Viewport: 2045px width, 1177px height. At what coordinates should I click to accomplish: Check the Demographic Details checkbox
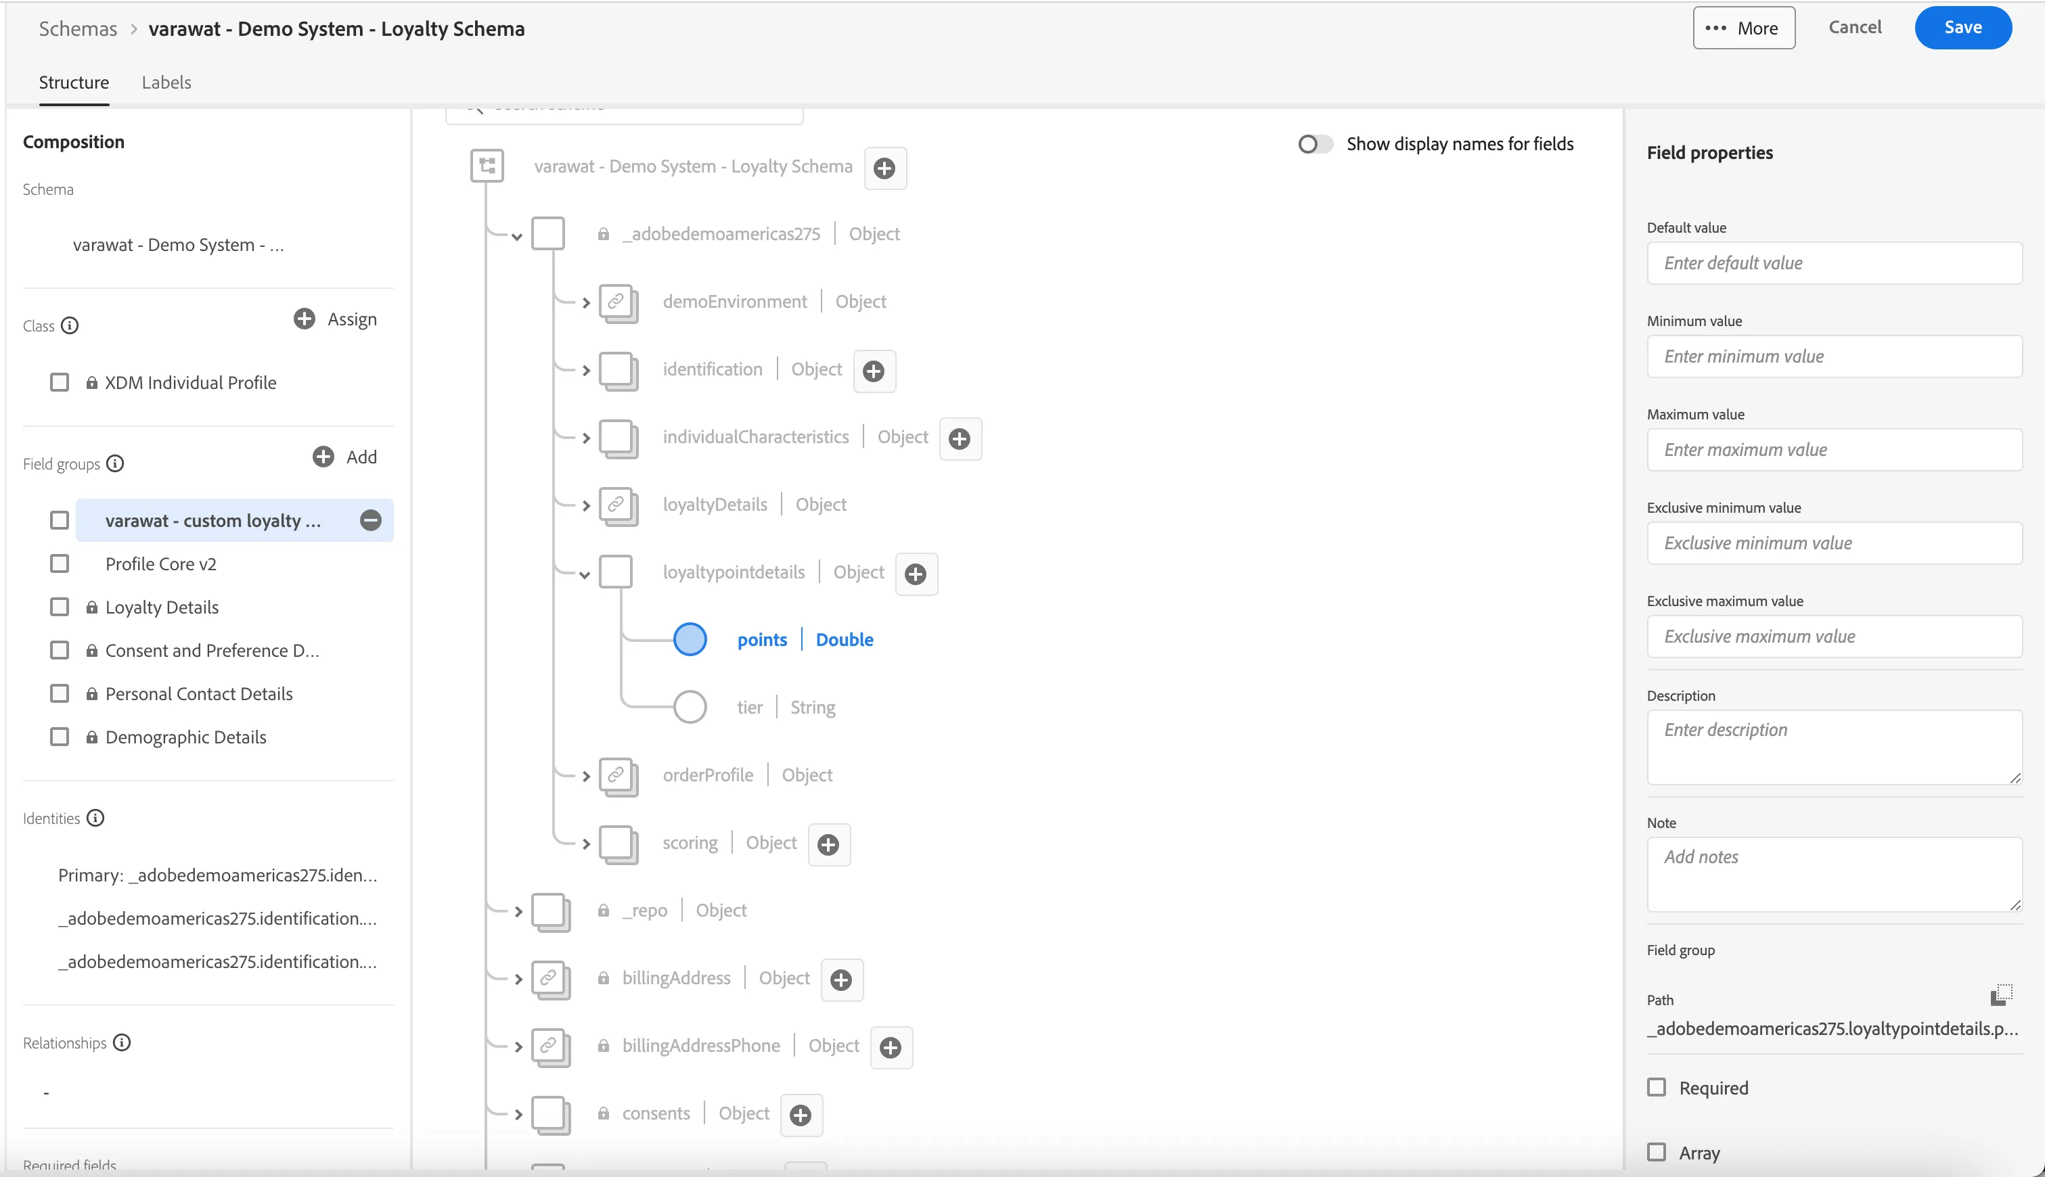(60, 737)
